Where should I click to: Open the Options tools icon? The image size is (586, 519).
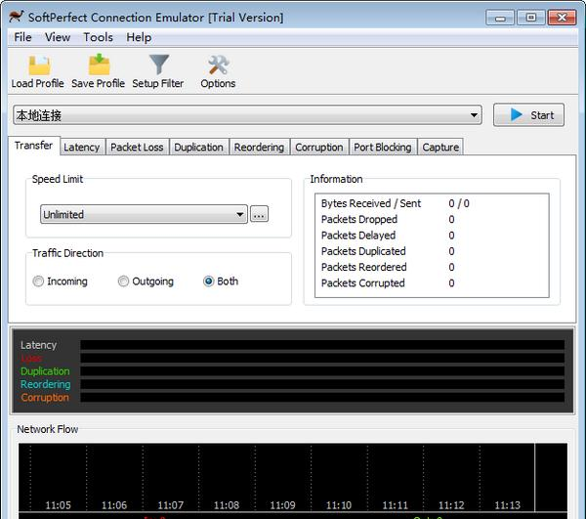coord(218,65)
